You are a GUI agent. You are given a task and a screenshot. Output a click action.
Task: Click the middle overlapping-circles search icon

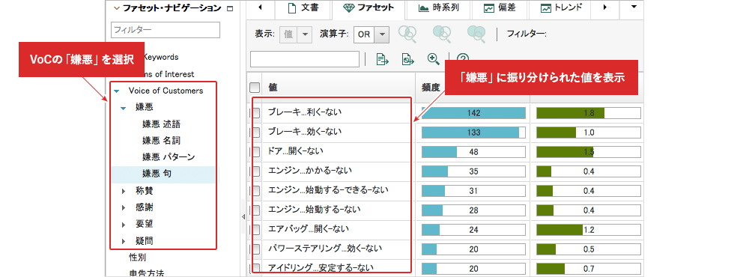pos(441,34)
